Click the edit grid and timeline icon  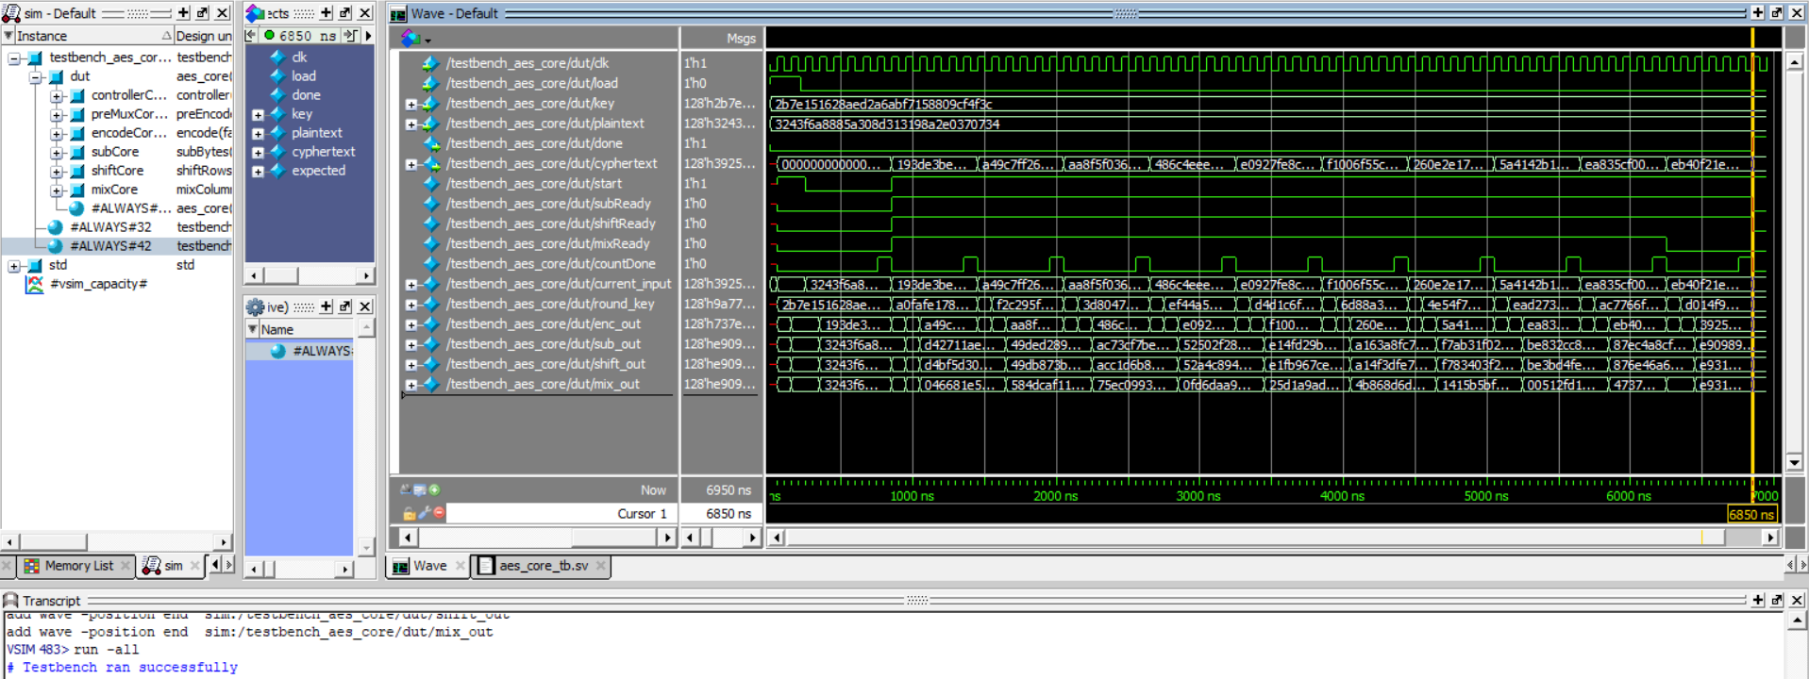[419, 489]
